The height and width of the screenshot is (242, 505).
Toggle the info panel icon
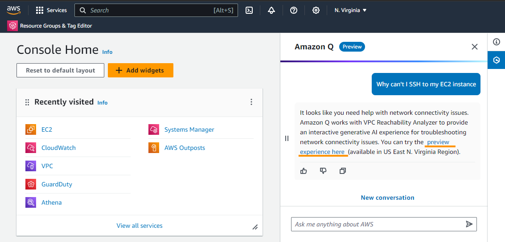click(x=497, y=42)
